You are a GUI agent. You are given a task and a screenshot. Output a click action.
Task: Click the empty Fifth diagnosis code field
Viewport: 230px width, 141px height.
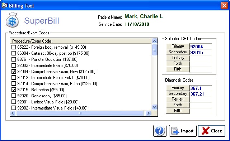tap(201, 111)
